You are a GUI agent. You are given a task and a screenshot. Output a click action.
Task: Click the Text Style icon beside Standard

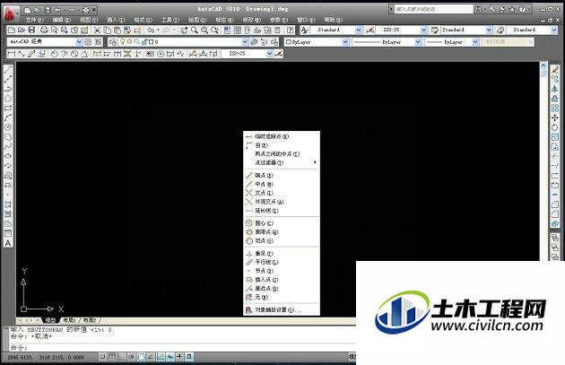305,30
